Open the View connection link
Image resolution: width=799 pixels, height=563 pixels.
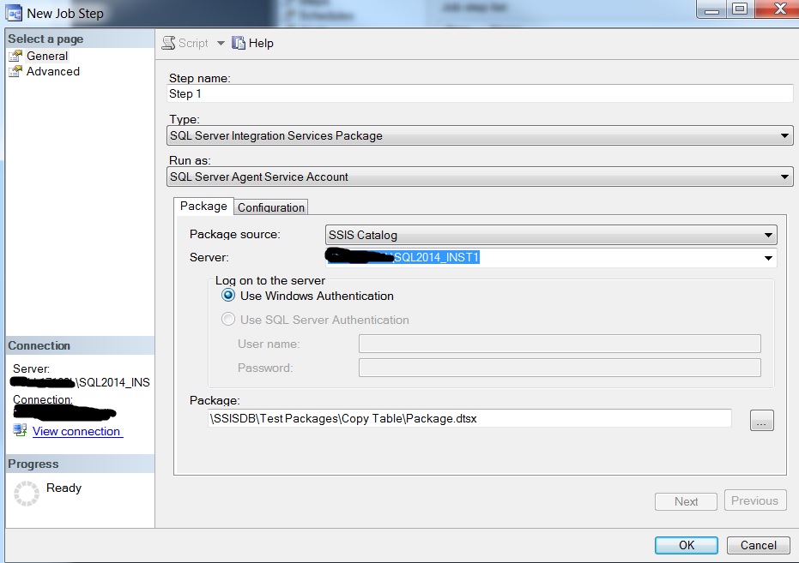coord(77,431)
